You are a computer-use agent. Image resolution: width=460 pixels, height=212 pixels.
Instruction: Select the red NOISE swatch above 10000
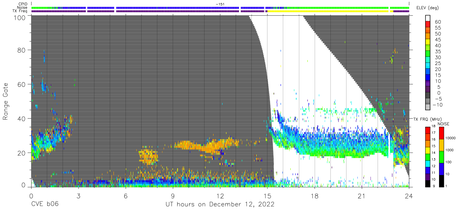coord(442,133)
